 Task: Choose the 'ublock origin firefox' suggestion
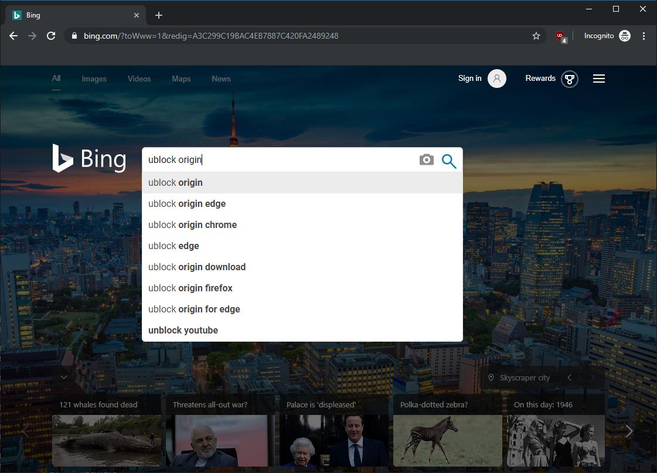click(x=302, y=288)
